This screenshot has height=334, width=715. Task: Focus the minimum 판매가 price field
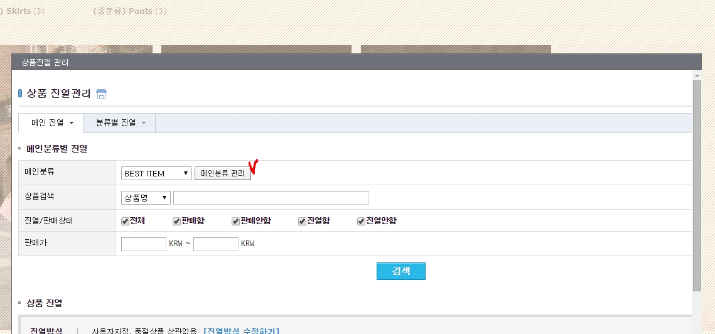pyautogui.click(x=143, y=244)
